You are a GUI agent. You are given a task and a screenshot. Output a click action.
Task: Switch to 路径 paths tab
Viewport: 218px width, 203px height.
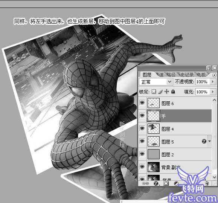click(x=171, y=75)
